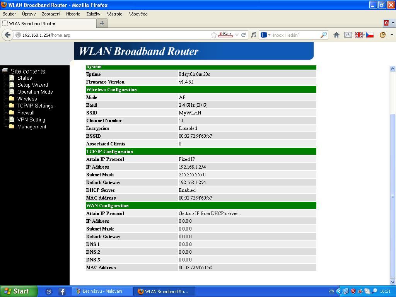Screen dimensions: 396x297
Task: Open the Setup Wizard page link
Action: 32,85
